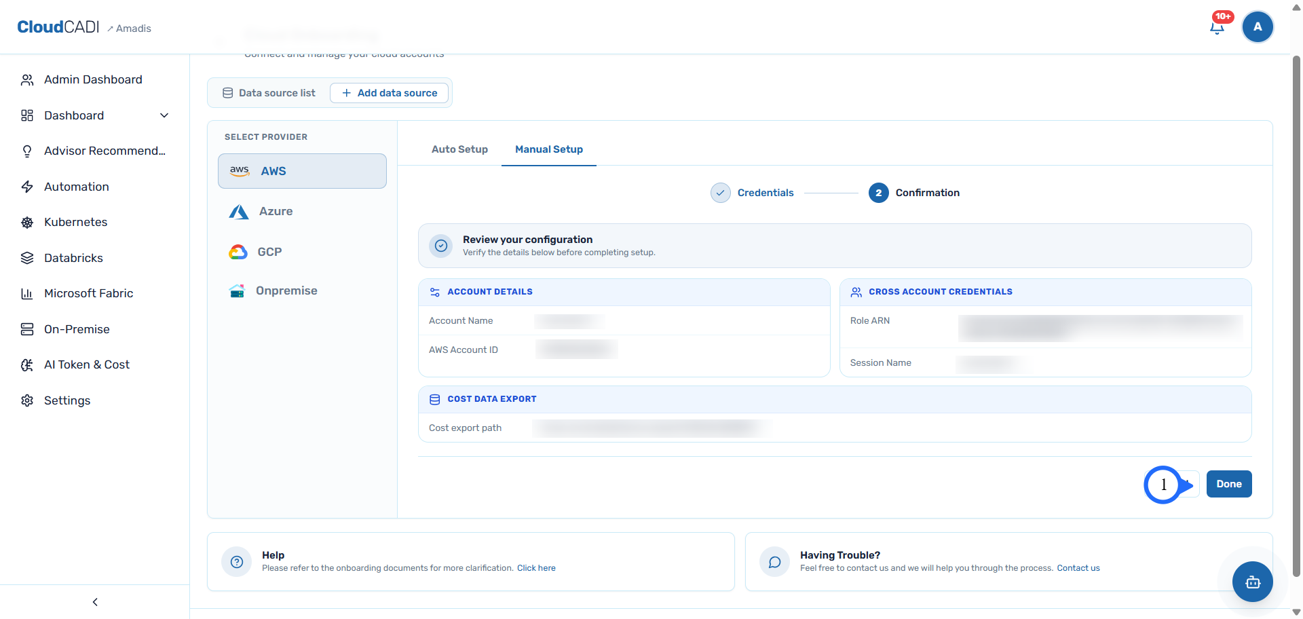Click the Help question mark icon
The width and height of the screenshot is (1303, 619).
[x=237, y=562]
